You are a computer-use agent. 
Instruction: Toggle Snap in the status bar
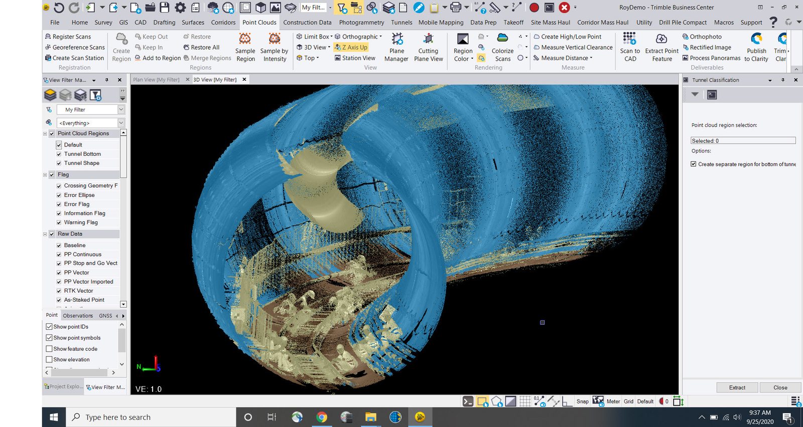tap(582, 401)
